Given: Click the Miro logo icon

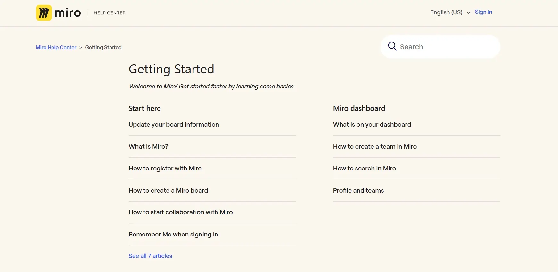Looking at the screenshot, I should 44,13.
